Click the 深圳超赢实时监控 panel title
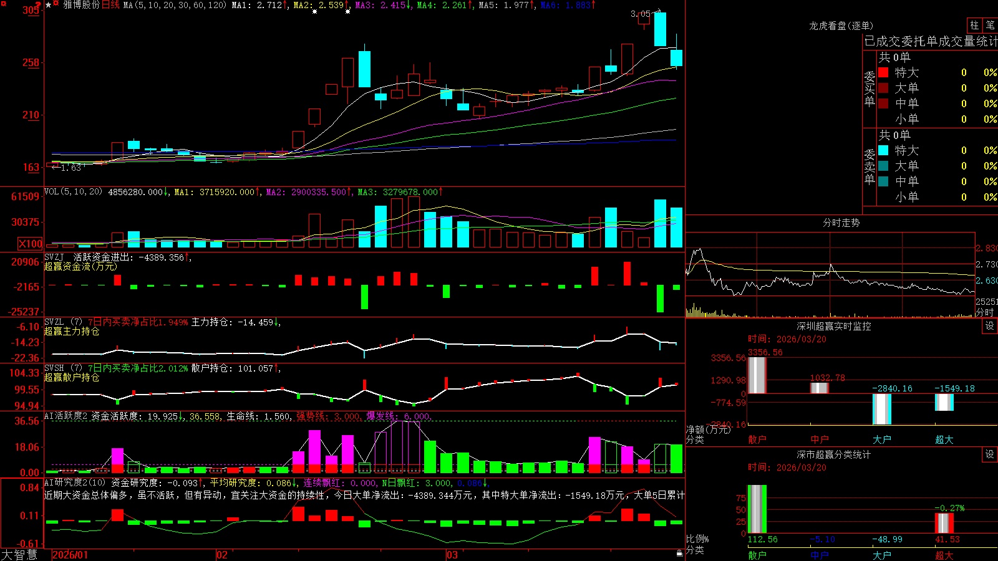The image size is (998, 561). point(833,326)
